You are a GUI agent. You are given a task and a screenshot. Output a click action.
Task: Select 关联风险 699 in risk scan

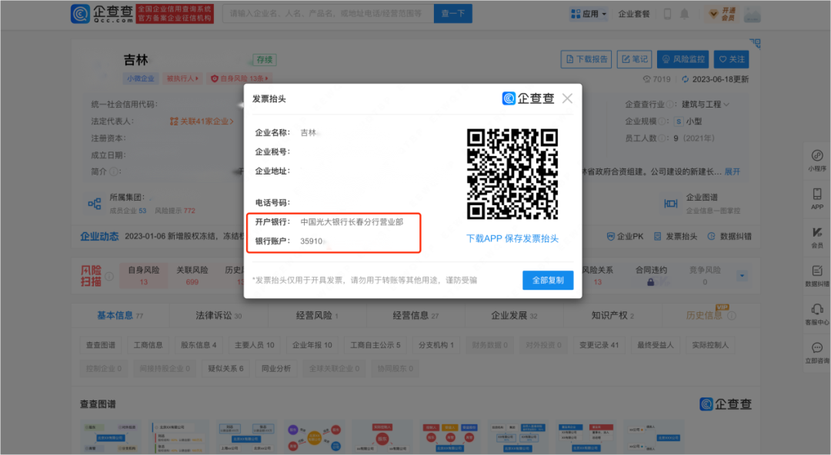(x=192, y=275)
